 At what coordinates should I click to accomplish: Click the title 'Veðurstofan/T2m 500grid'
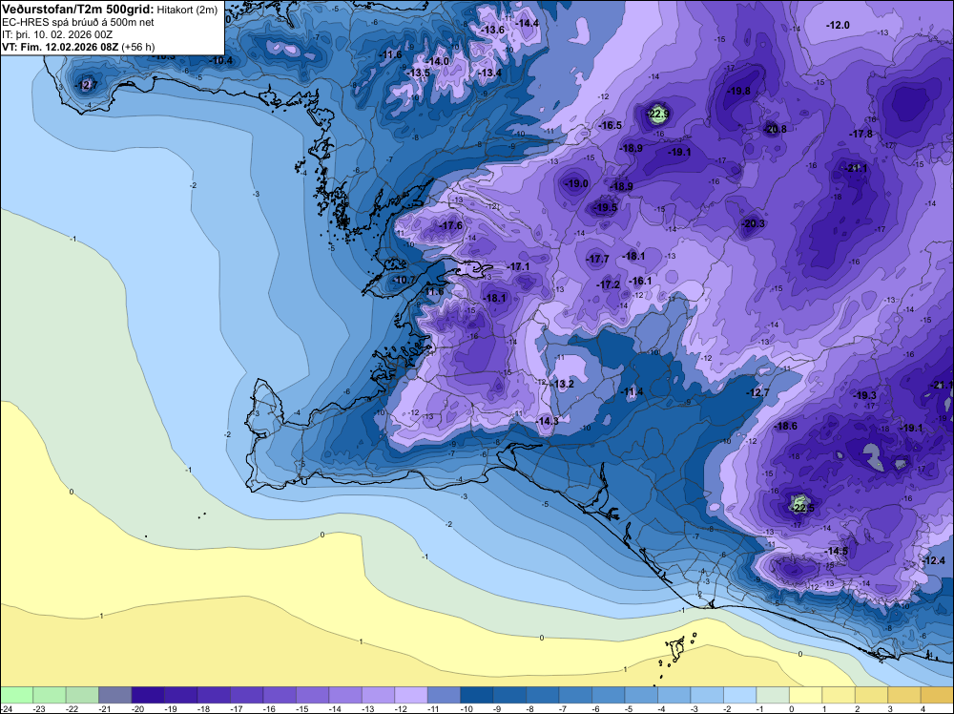coord(78,10)
